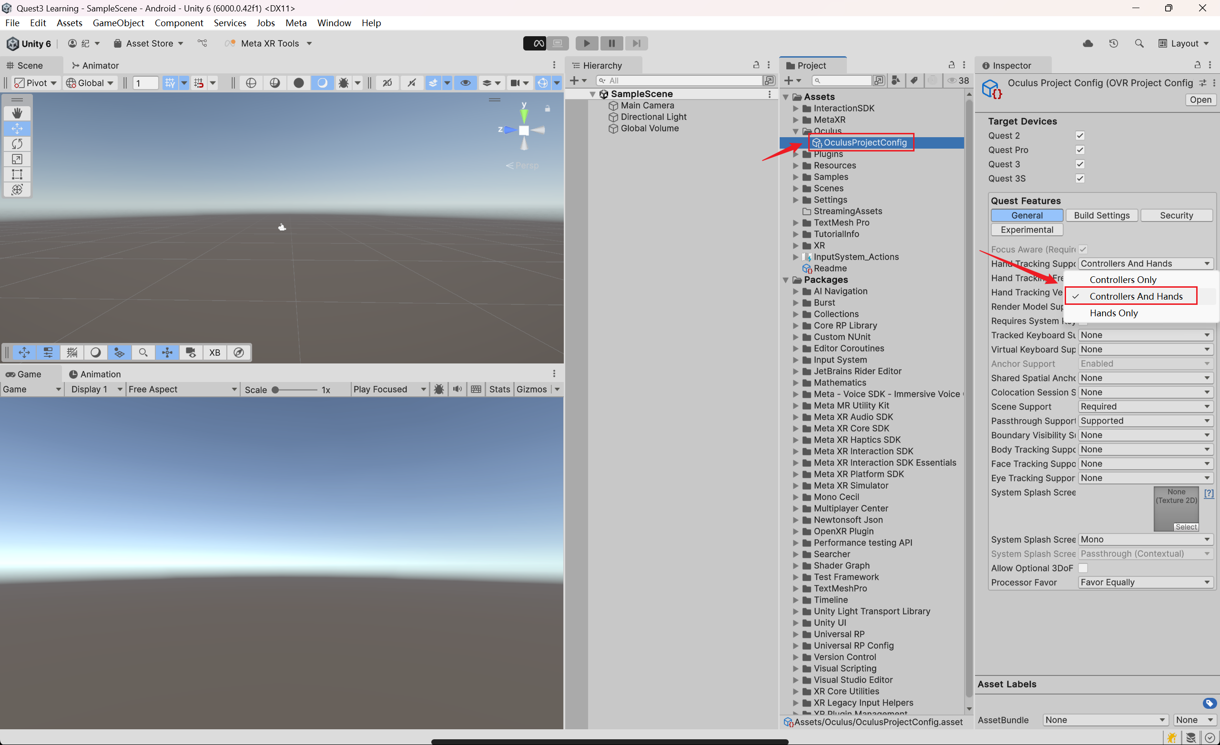Open version control branch icon in toolbar
This screenshot has height=745, width=1220.
203,43
